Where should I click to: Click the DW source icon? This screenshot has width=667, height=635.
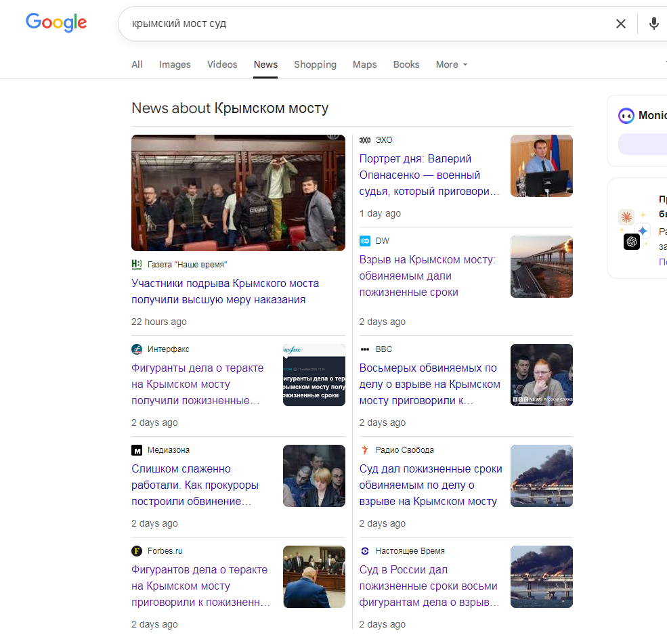(365, 241)
